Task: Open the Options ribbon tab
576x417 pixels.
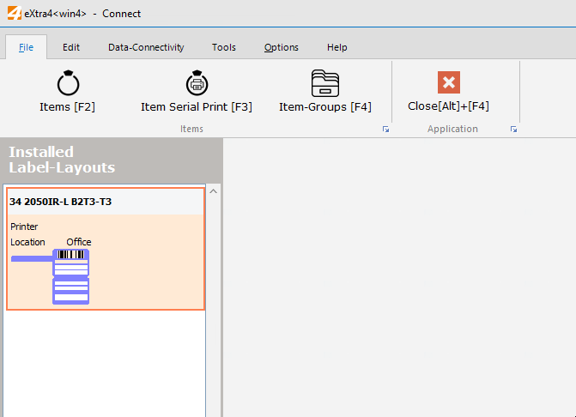Action: (282, 47)
